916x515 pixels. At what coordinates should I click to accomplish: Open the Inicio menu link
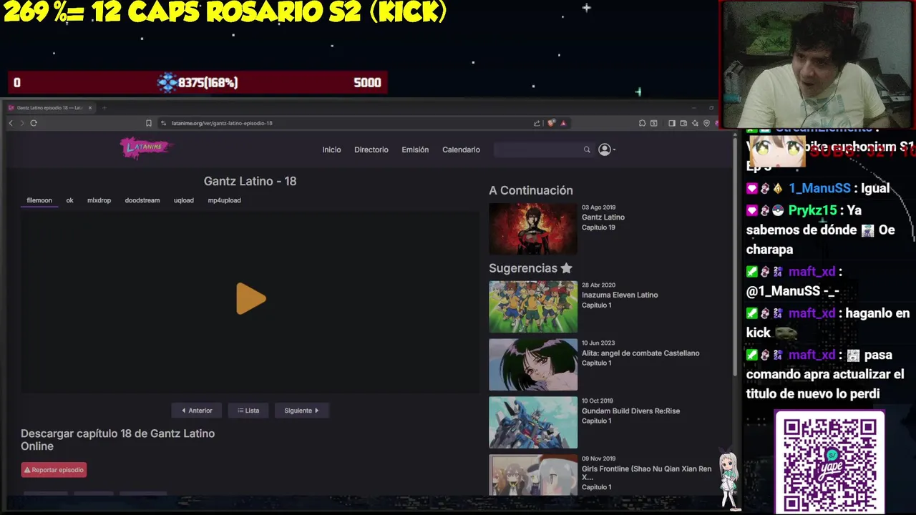331,149
